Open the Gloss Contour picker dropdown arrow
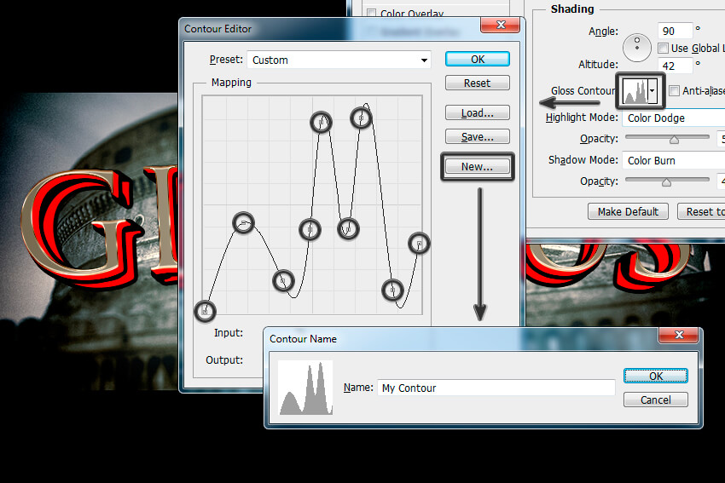This screenshot has height=483, width=725. [x=652, y=90]
